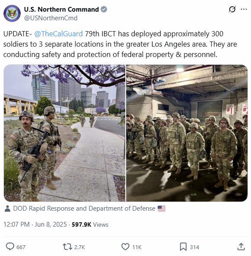
Task: Click the blue verified badge
Action: tap(104, 9)
